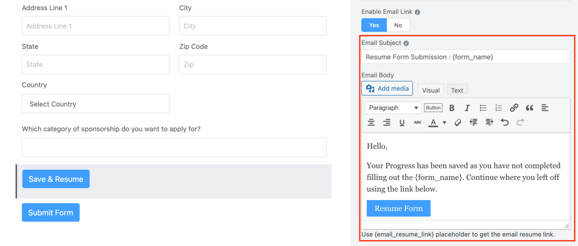Click the Save & Resume button
Screen dimensions: 578x246
click(56, 179)
